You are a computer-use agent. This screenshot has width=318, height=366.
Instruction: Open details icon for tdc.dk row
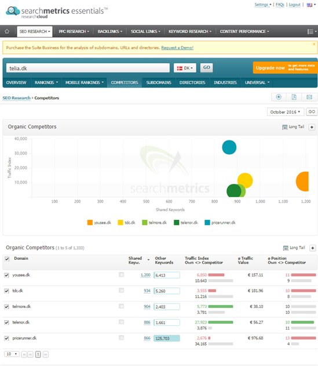[x=121, y=291]
